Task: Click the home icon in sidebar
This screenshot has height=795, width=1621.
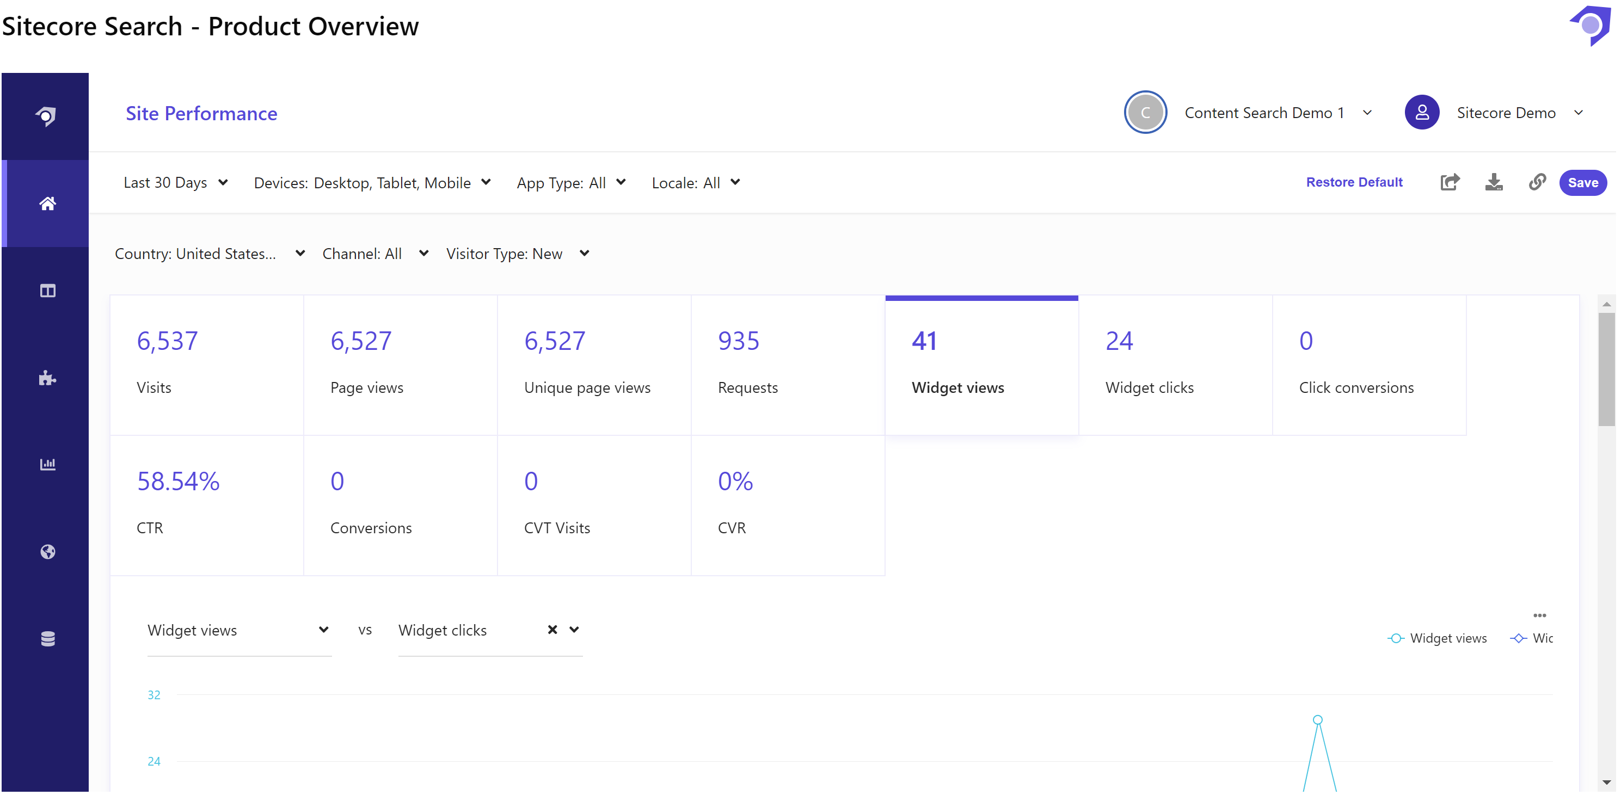Action: [47, 203]
